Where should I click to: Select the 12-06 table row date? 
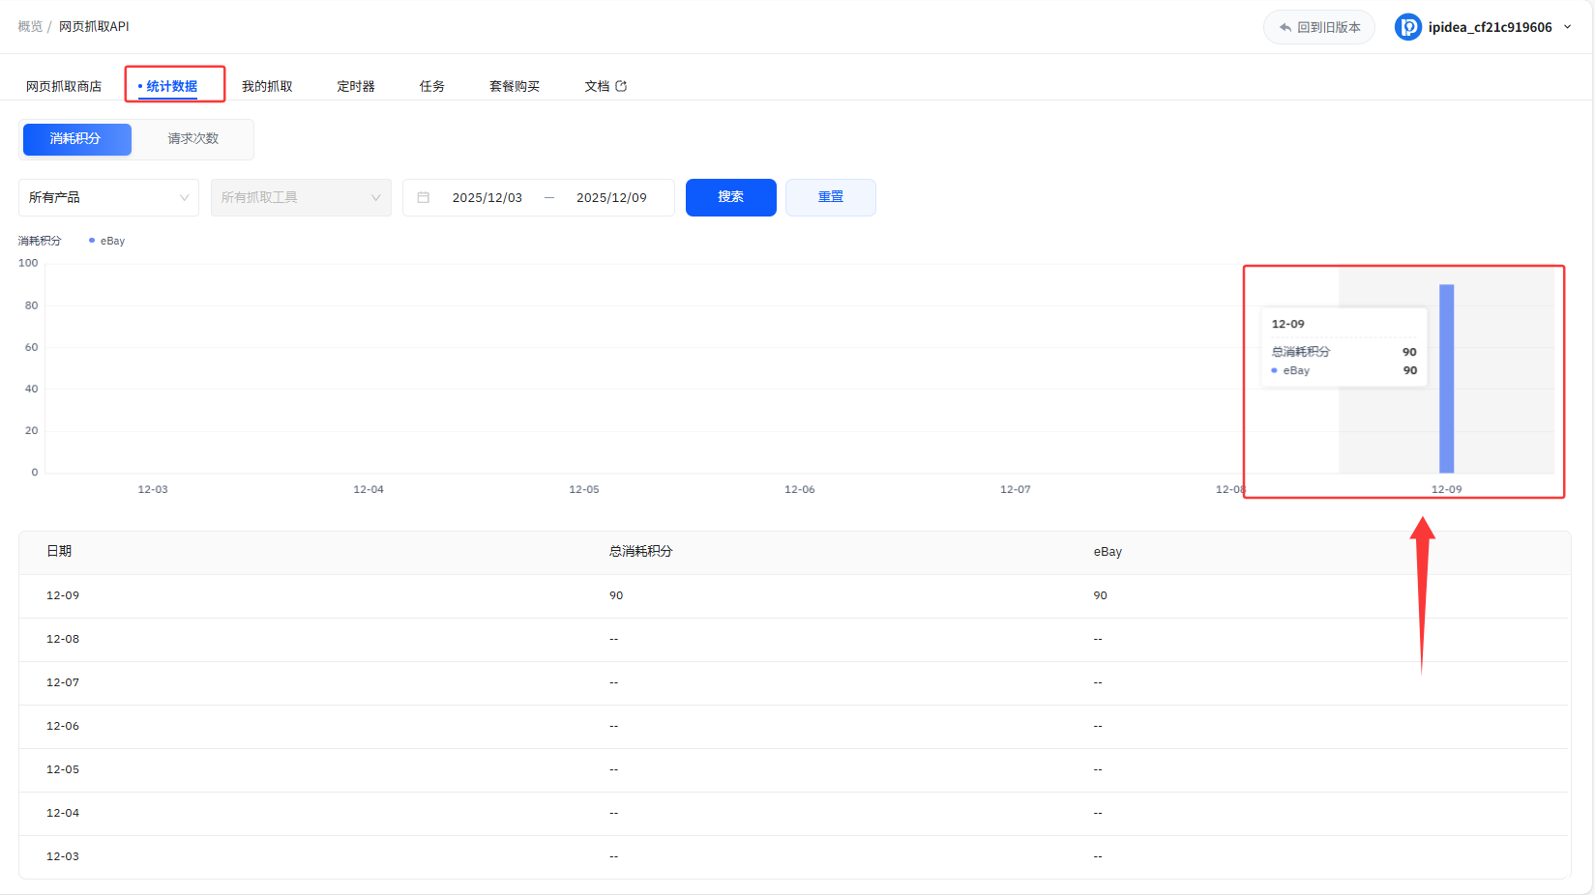point(63,726)
